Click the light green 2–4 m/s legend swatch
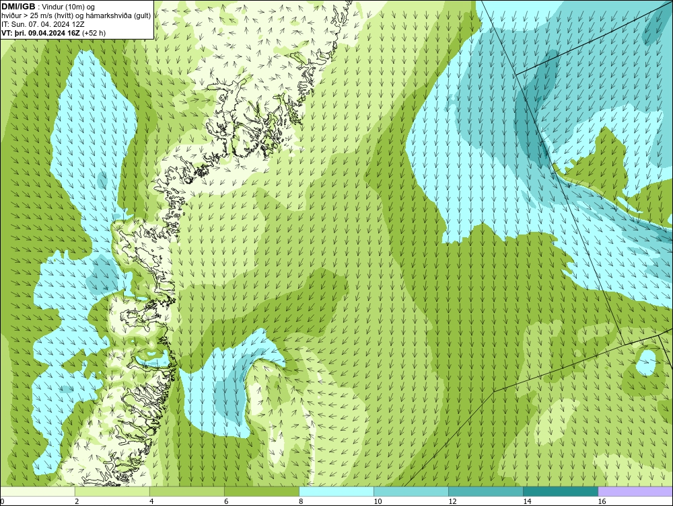The image size is (673, 506). 112,491
